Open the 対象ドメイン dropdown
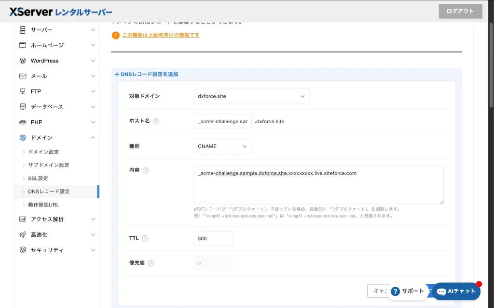This screenshot has height=308, width=494. pos(251,96)
